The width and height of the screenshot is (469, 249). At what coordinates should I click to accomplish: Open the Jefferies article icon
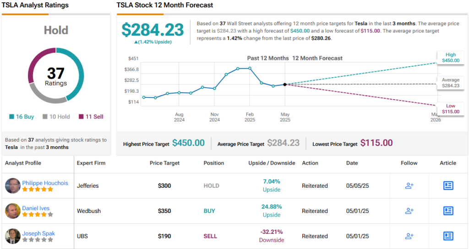tap(448, 186)
